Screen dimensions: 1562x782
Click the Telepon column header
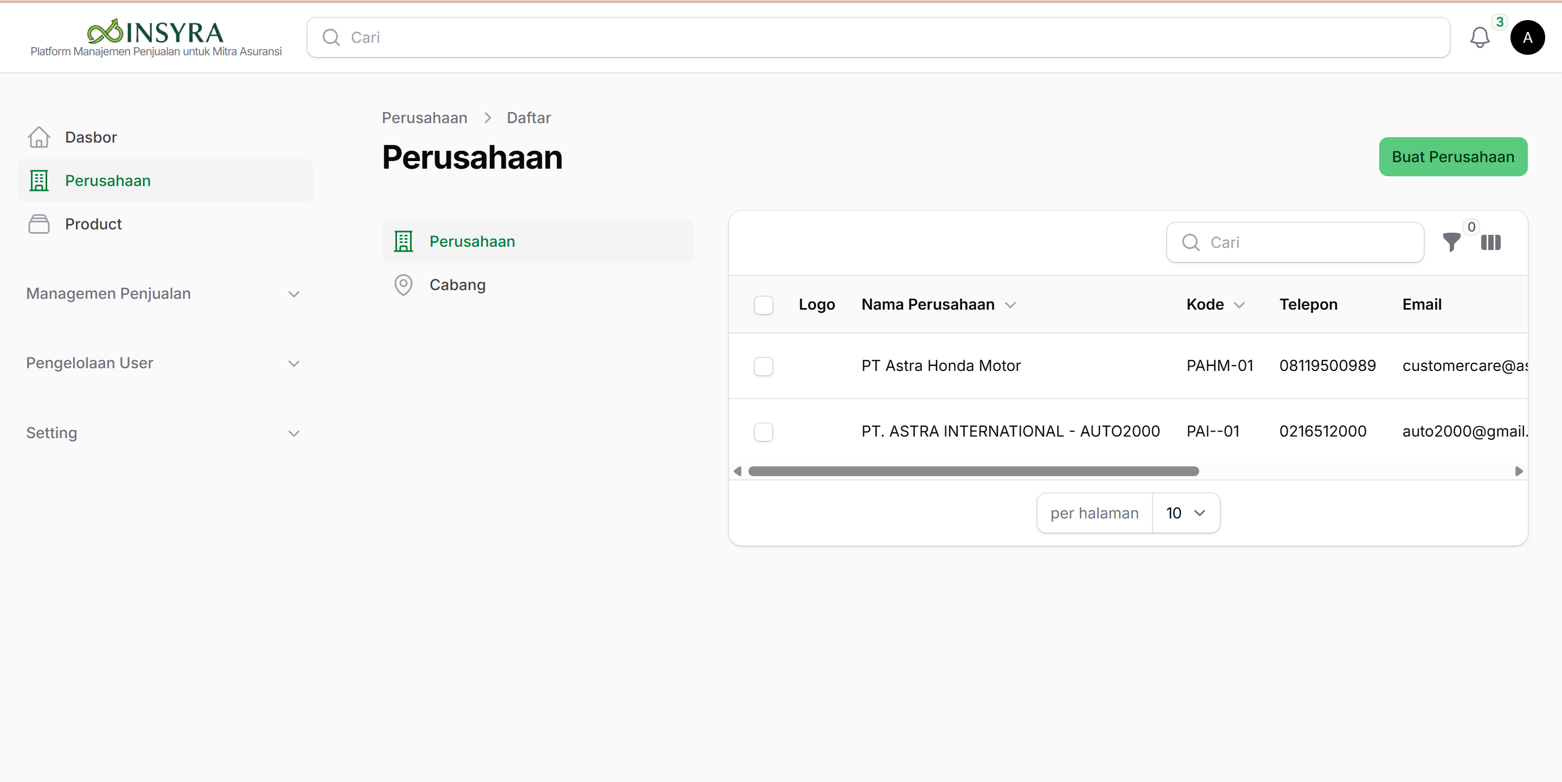click(1308, 304)
